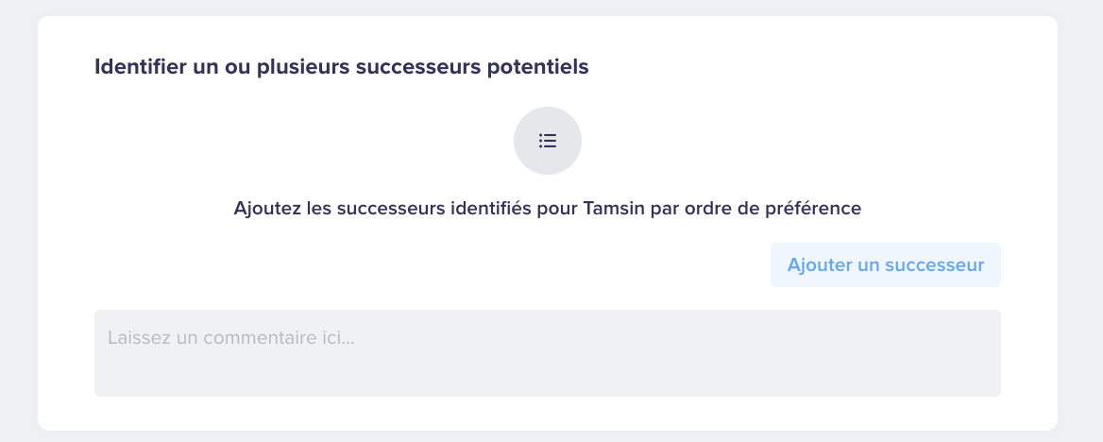The height and width of the screenshot is (442, 1103).
Task: Add a successor via the light blue button
Action: pyautogui.click(x=885, y=265)
